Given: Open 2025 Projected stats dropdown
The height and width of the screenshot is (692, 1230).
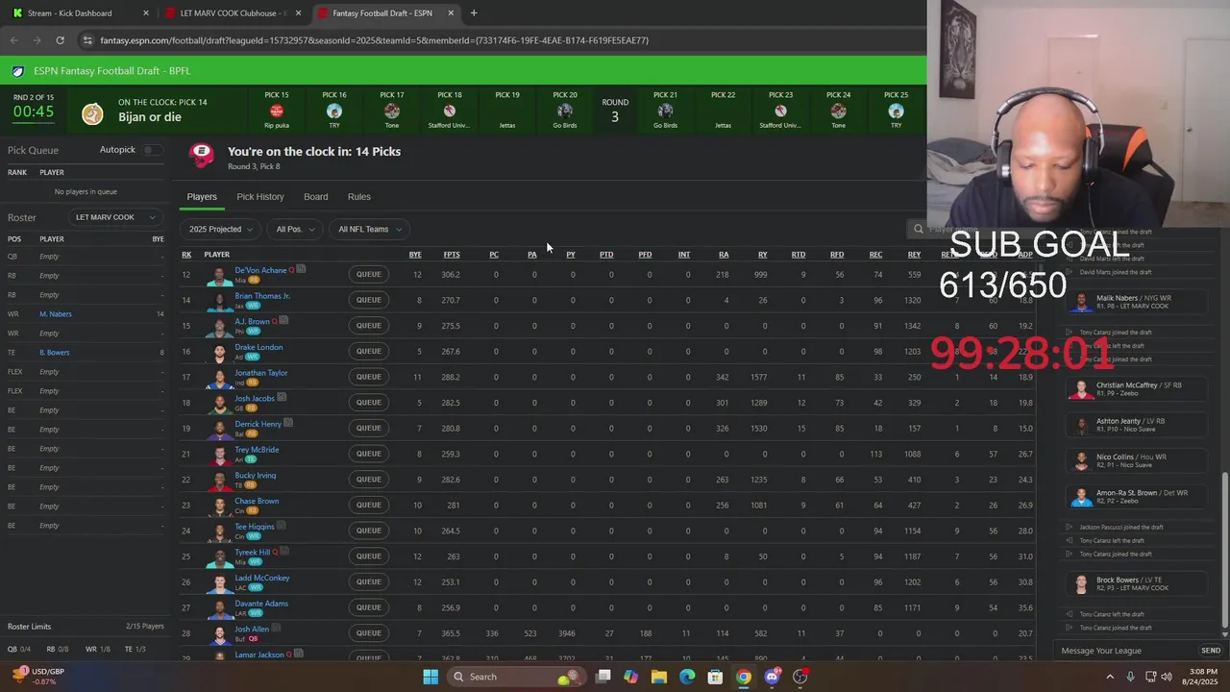Looking at the screenshot, I should pyautogui.click(x=221, y=229).
